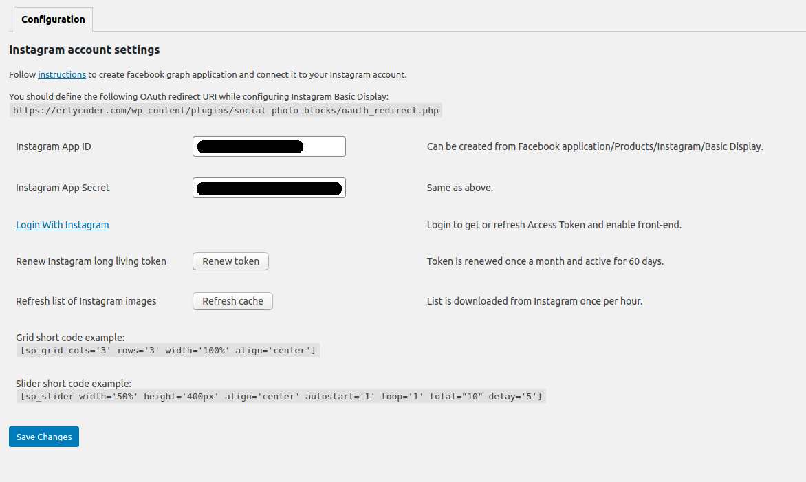This screenshot has width=806, height=482.
Task: Click Login With Instagram link
Action: click(x=62, y=225)
